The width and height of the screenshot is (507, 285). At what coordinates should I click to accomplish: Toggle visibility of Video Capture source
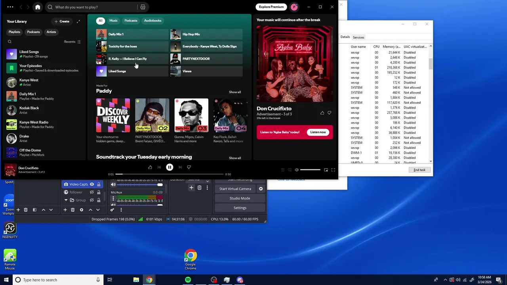[92, 184]
